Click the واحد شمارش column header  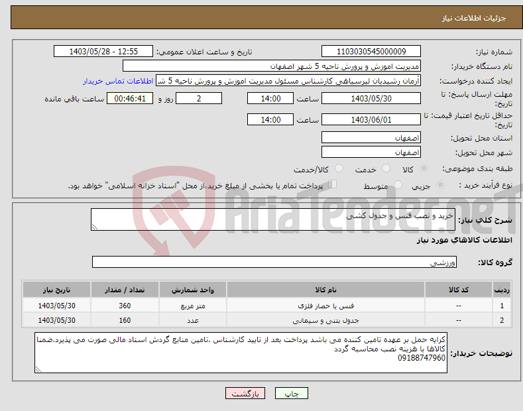click(193, 290)
